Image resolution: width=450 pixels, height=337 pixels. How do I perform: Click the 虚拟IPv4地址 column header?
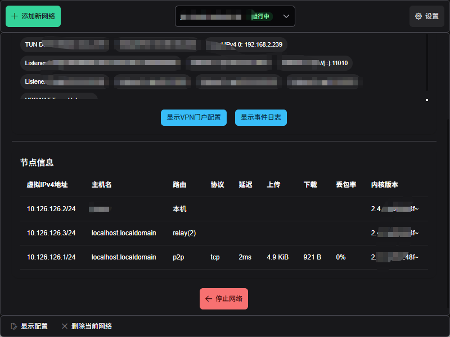coord(47,185)
